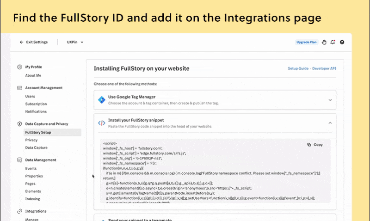Screen dimensions: 370x221
Task: Open Users under Account Management
Action: point(30,97)
